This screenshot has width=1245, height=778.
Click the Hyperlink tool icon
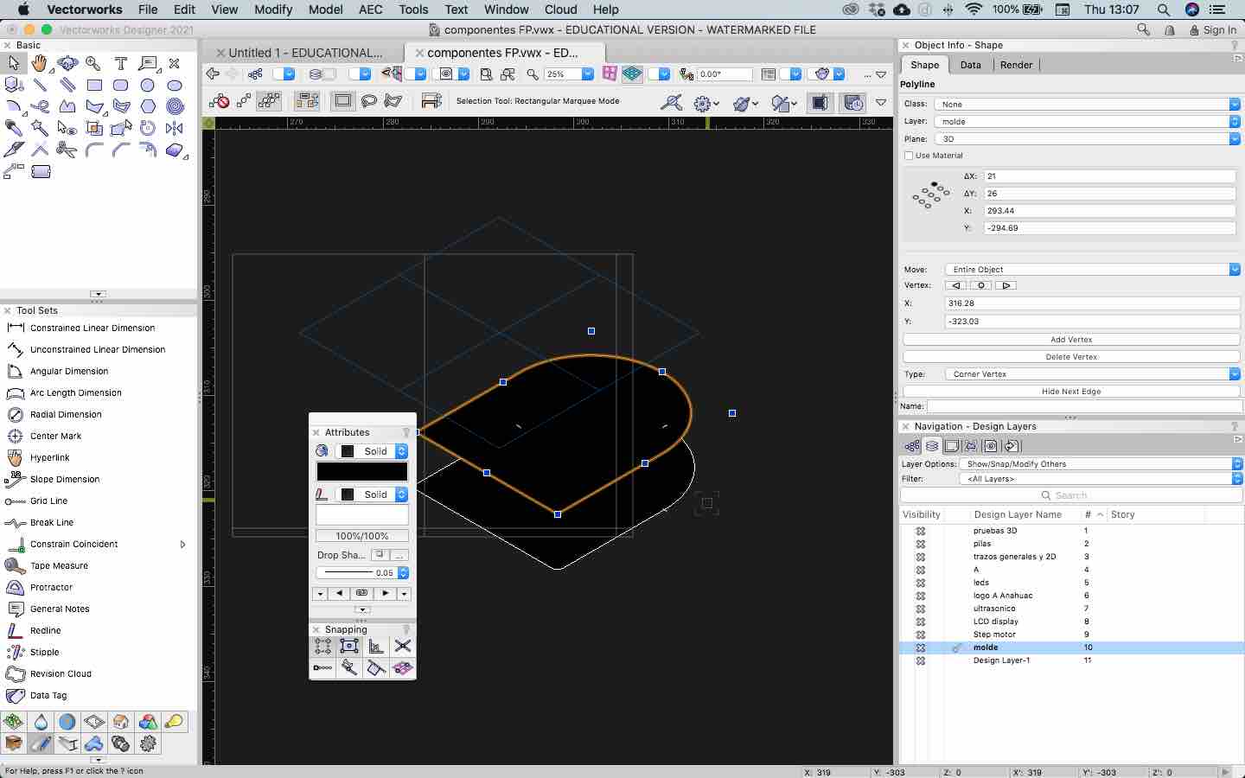(15, 457)
